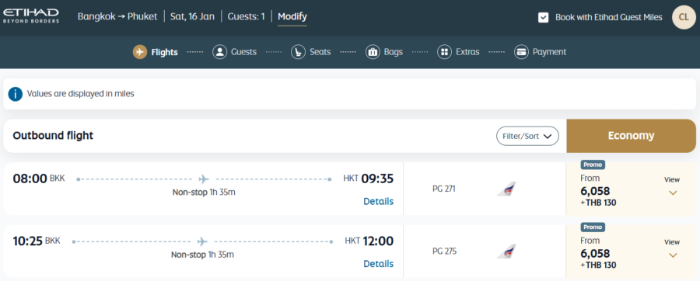Viewport: 700px width, 281px height.
Task: Click the 08:00 BKK departure time
Action: point(39,179)
